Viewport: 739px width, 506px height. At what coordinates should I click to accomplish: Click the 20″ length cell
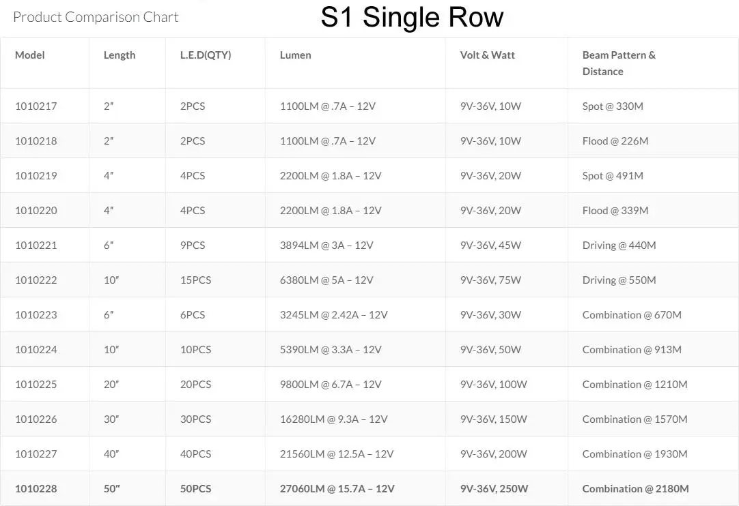point(111,385)
